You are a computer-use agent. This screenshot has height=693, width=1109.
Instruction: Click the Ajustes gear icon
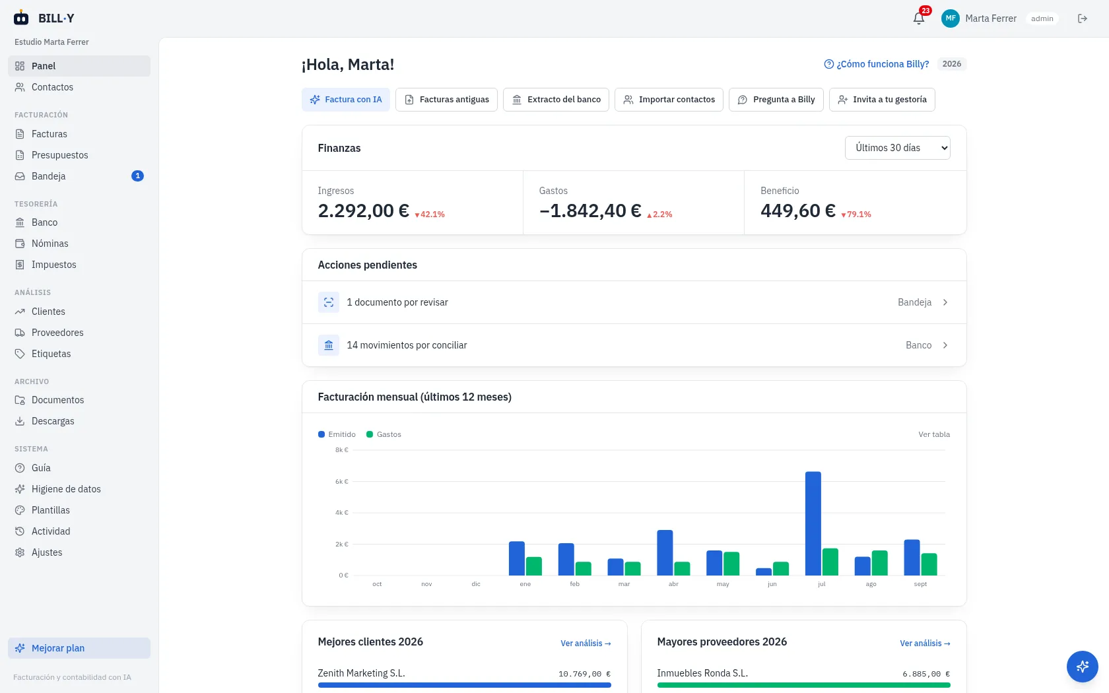(x=20, y=552)
